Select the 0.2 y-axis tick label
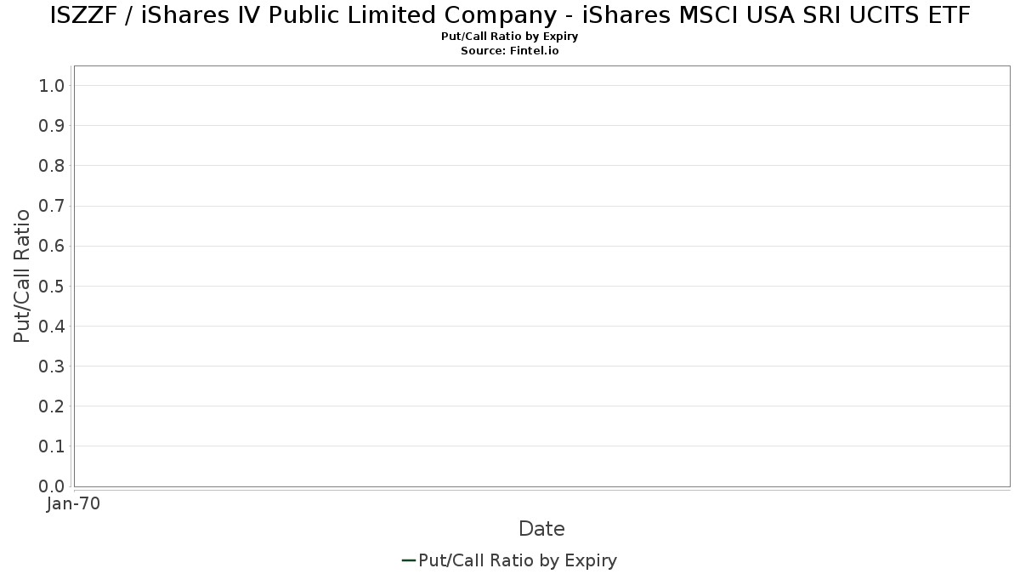Viewport: 1020px width, 574px height. 52,406
